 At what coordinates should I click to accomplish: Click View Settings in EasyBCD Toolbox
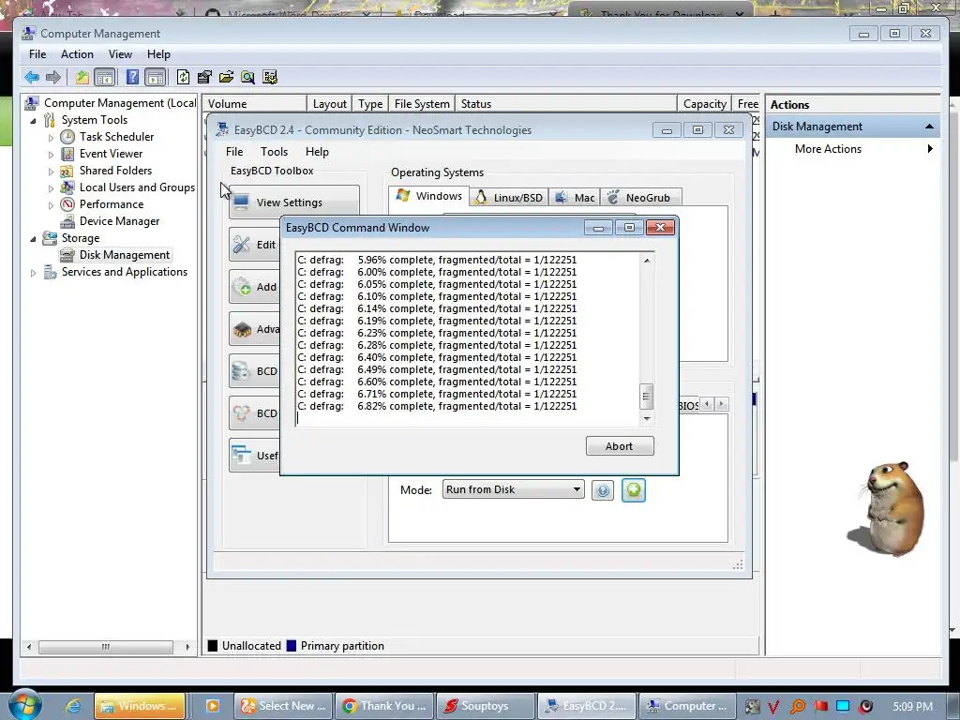tap(293, 202)
